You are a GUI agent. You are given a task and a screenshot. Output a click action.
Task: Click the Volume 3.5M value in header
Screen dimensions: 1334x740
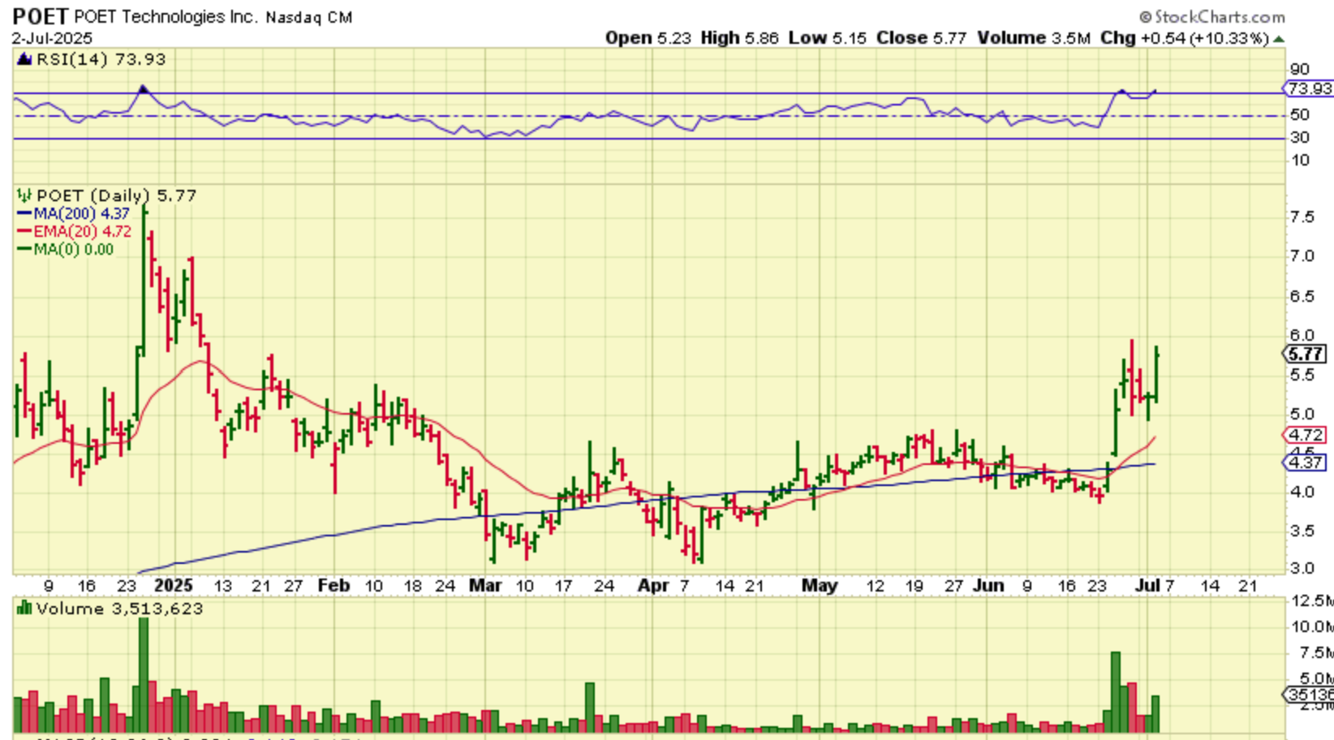click(1034, 38)
